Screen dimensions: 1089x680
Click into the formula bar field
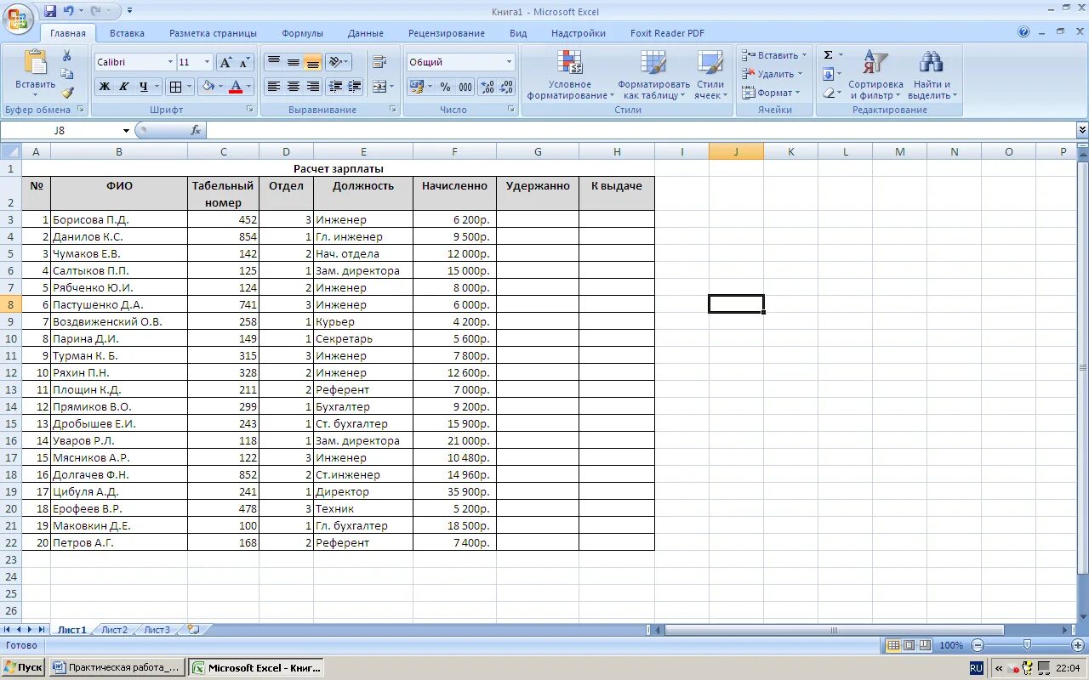tap(641, 130)
